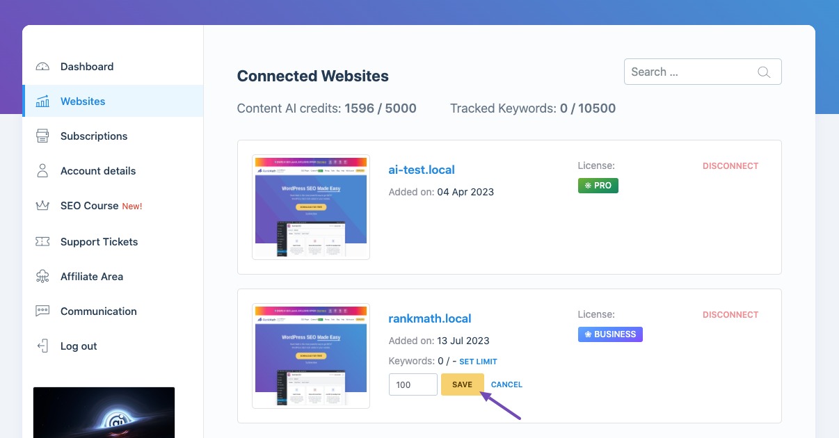Click the Communication chat icon

pyautogui.click(x=42, y=311)
